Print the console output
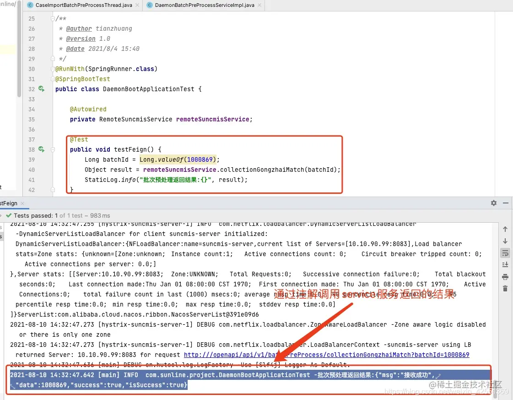Screen dimensions: 513x400 click(505, 277)
